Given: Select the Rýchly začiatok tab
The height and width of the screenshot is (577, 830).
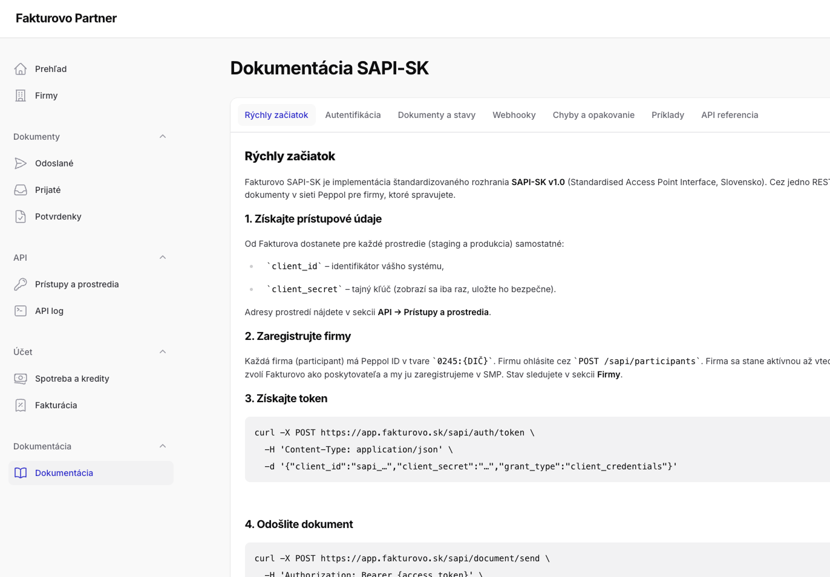Looking at the screenshot, I should point(276,115).
